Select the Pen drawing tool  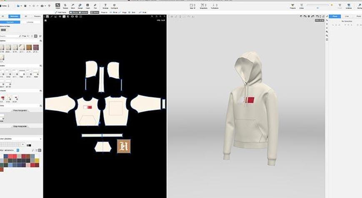[95, 6]
